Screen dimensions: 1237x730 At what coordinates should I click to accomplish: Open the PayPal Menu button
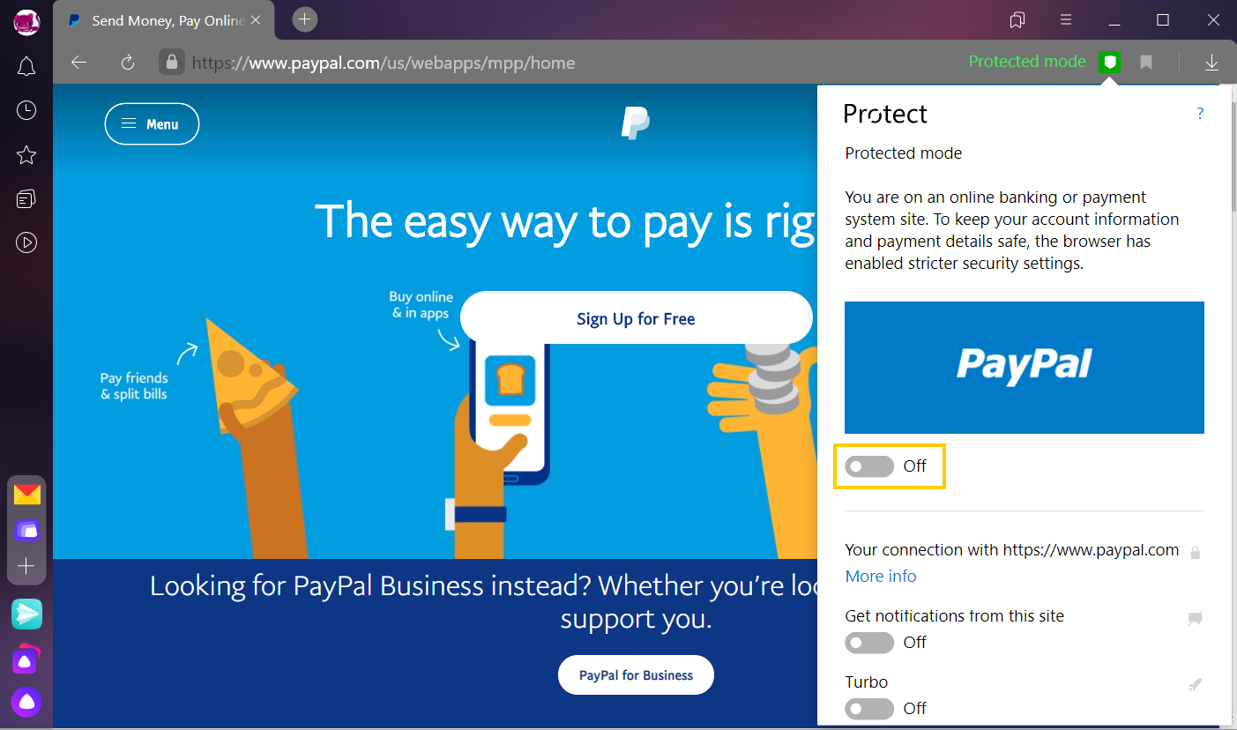point(152,124)
